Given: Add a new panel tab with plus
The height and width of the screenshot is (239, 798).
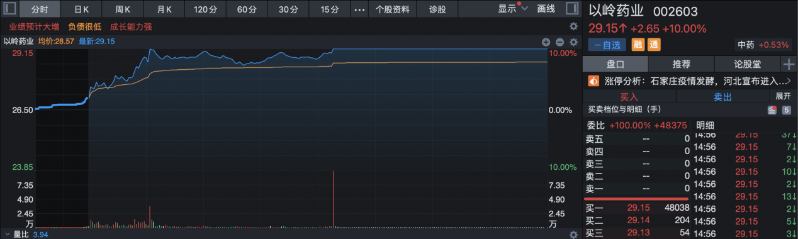Looking at the screenshot, I should [789, 64].
